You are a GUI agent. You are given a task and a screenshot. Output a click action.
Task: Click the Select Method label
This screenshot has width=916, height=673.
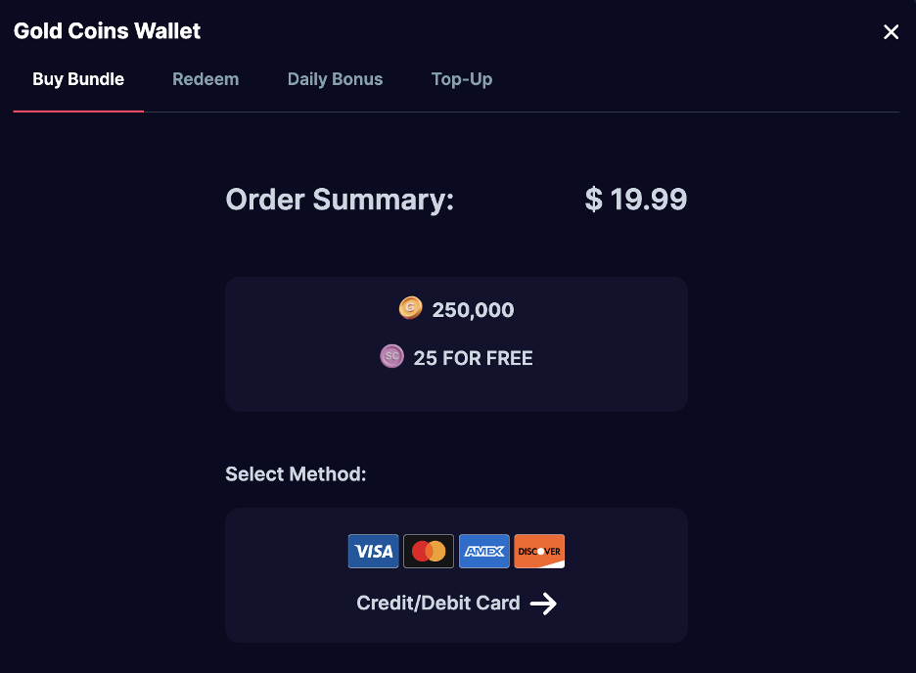tap(296, 474)
